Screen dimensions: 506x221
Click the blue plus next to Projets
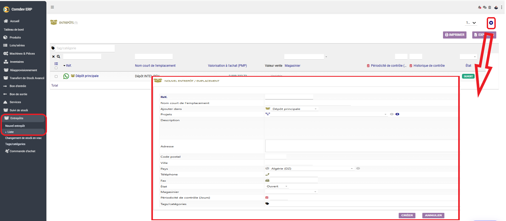pos(397,114)
